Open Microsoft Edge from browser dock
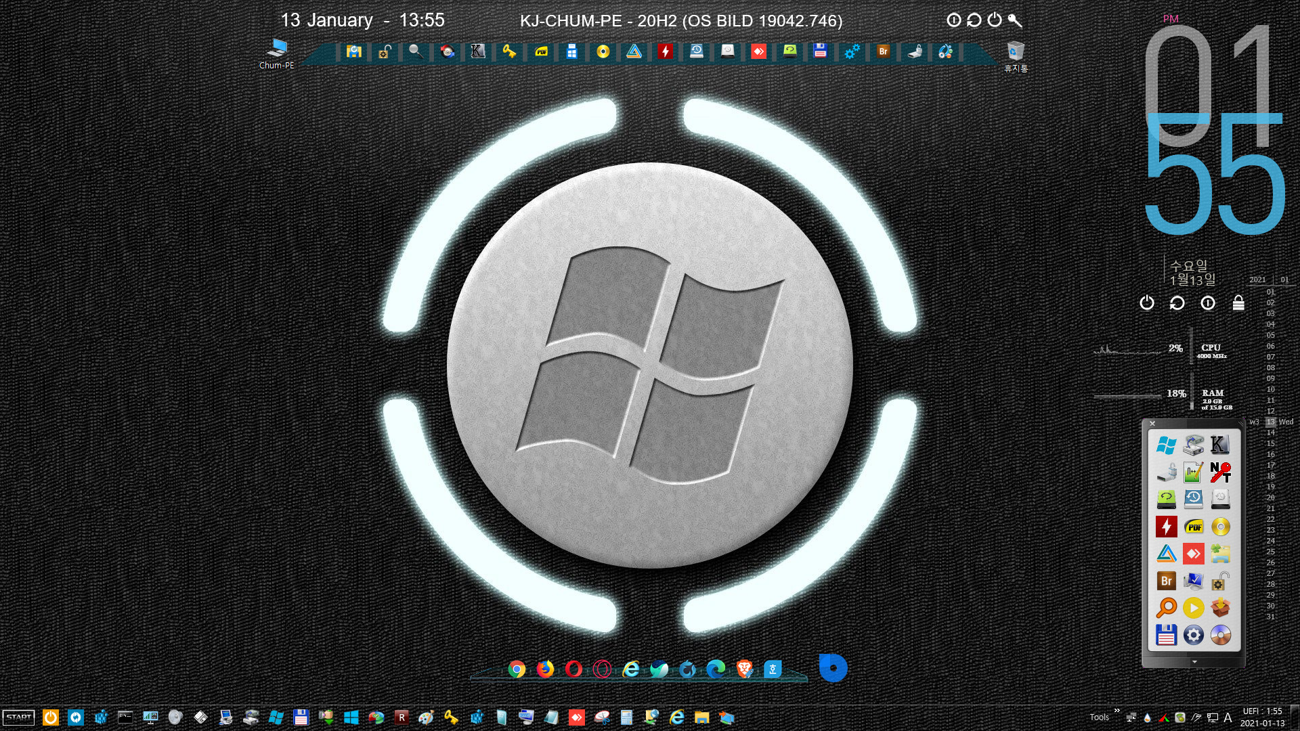The image size is (1300, 731). (716, 669)
